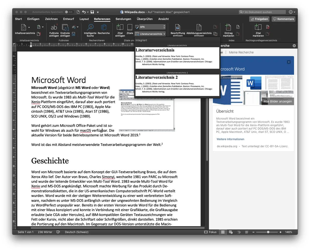This screenshot has width=310, height=251.
Task: Switch to draft view icon
Action: [247, 232]
